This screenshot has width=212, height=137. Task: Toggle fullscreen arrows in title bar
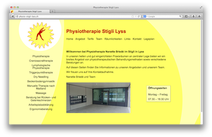pos(201,8)
